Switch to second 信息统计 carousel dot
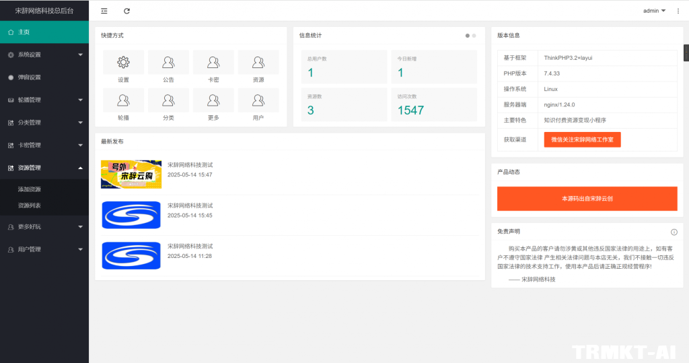Image resolution: width=689 pixels, height=363 pixels. [x=474, y=36]
